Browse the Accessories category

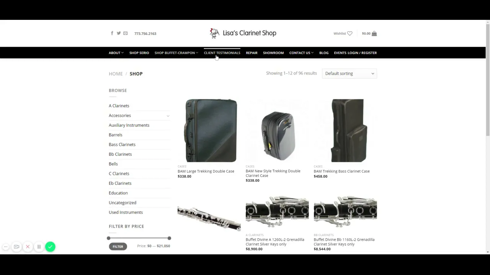click(x=120, y=115)
